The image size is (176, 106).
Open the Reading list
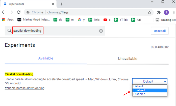click(164, 20)
